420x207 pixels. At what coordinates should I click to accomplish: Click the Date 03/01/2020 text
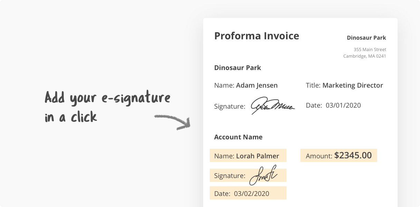coord(333,105)
